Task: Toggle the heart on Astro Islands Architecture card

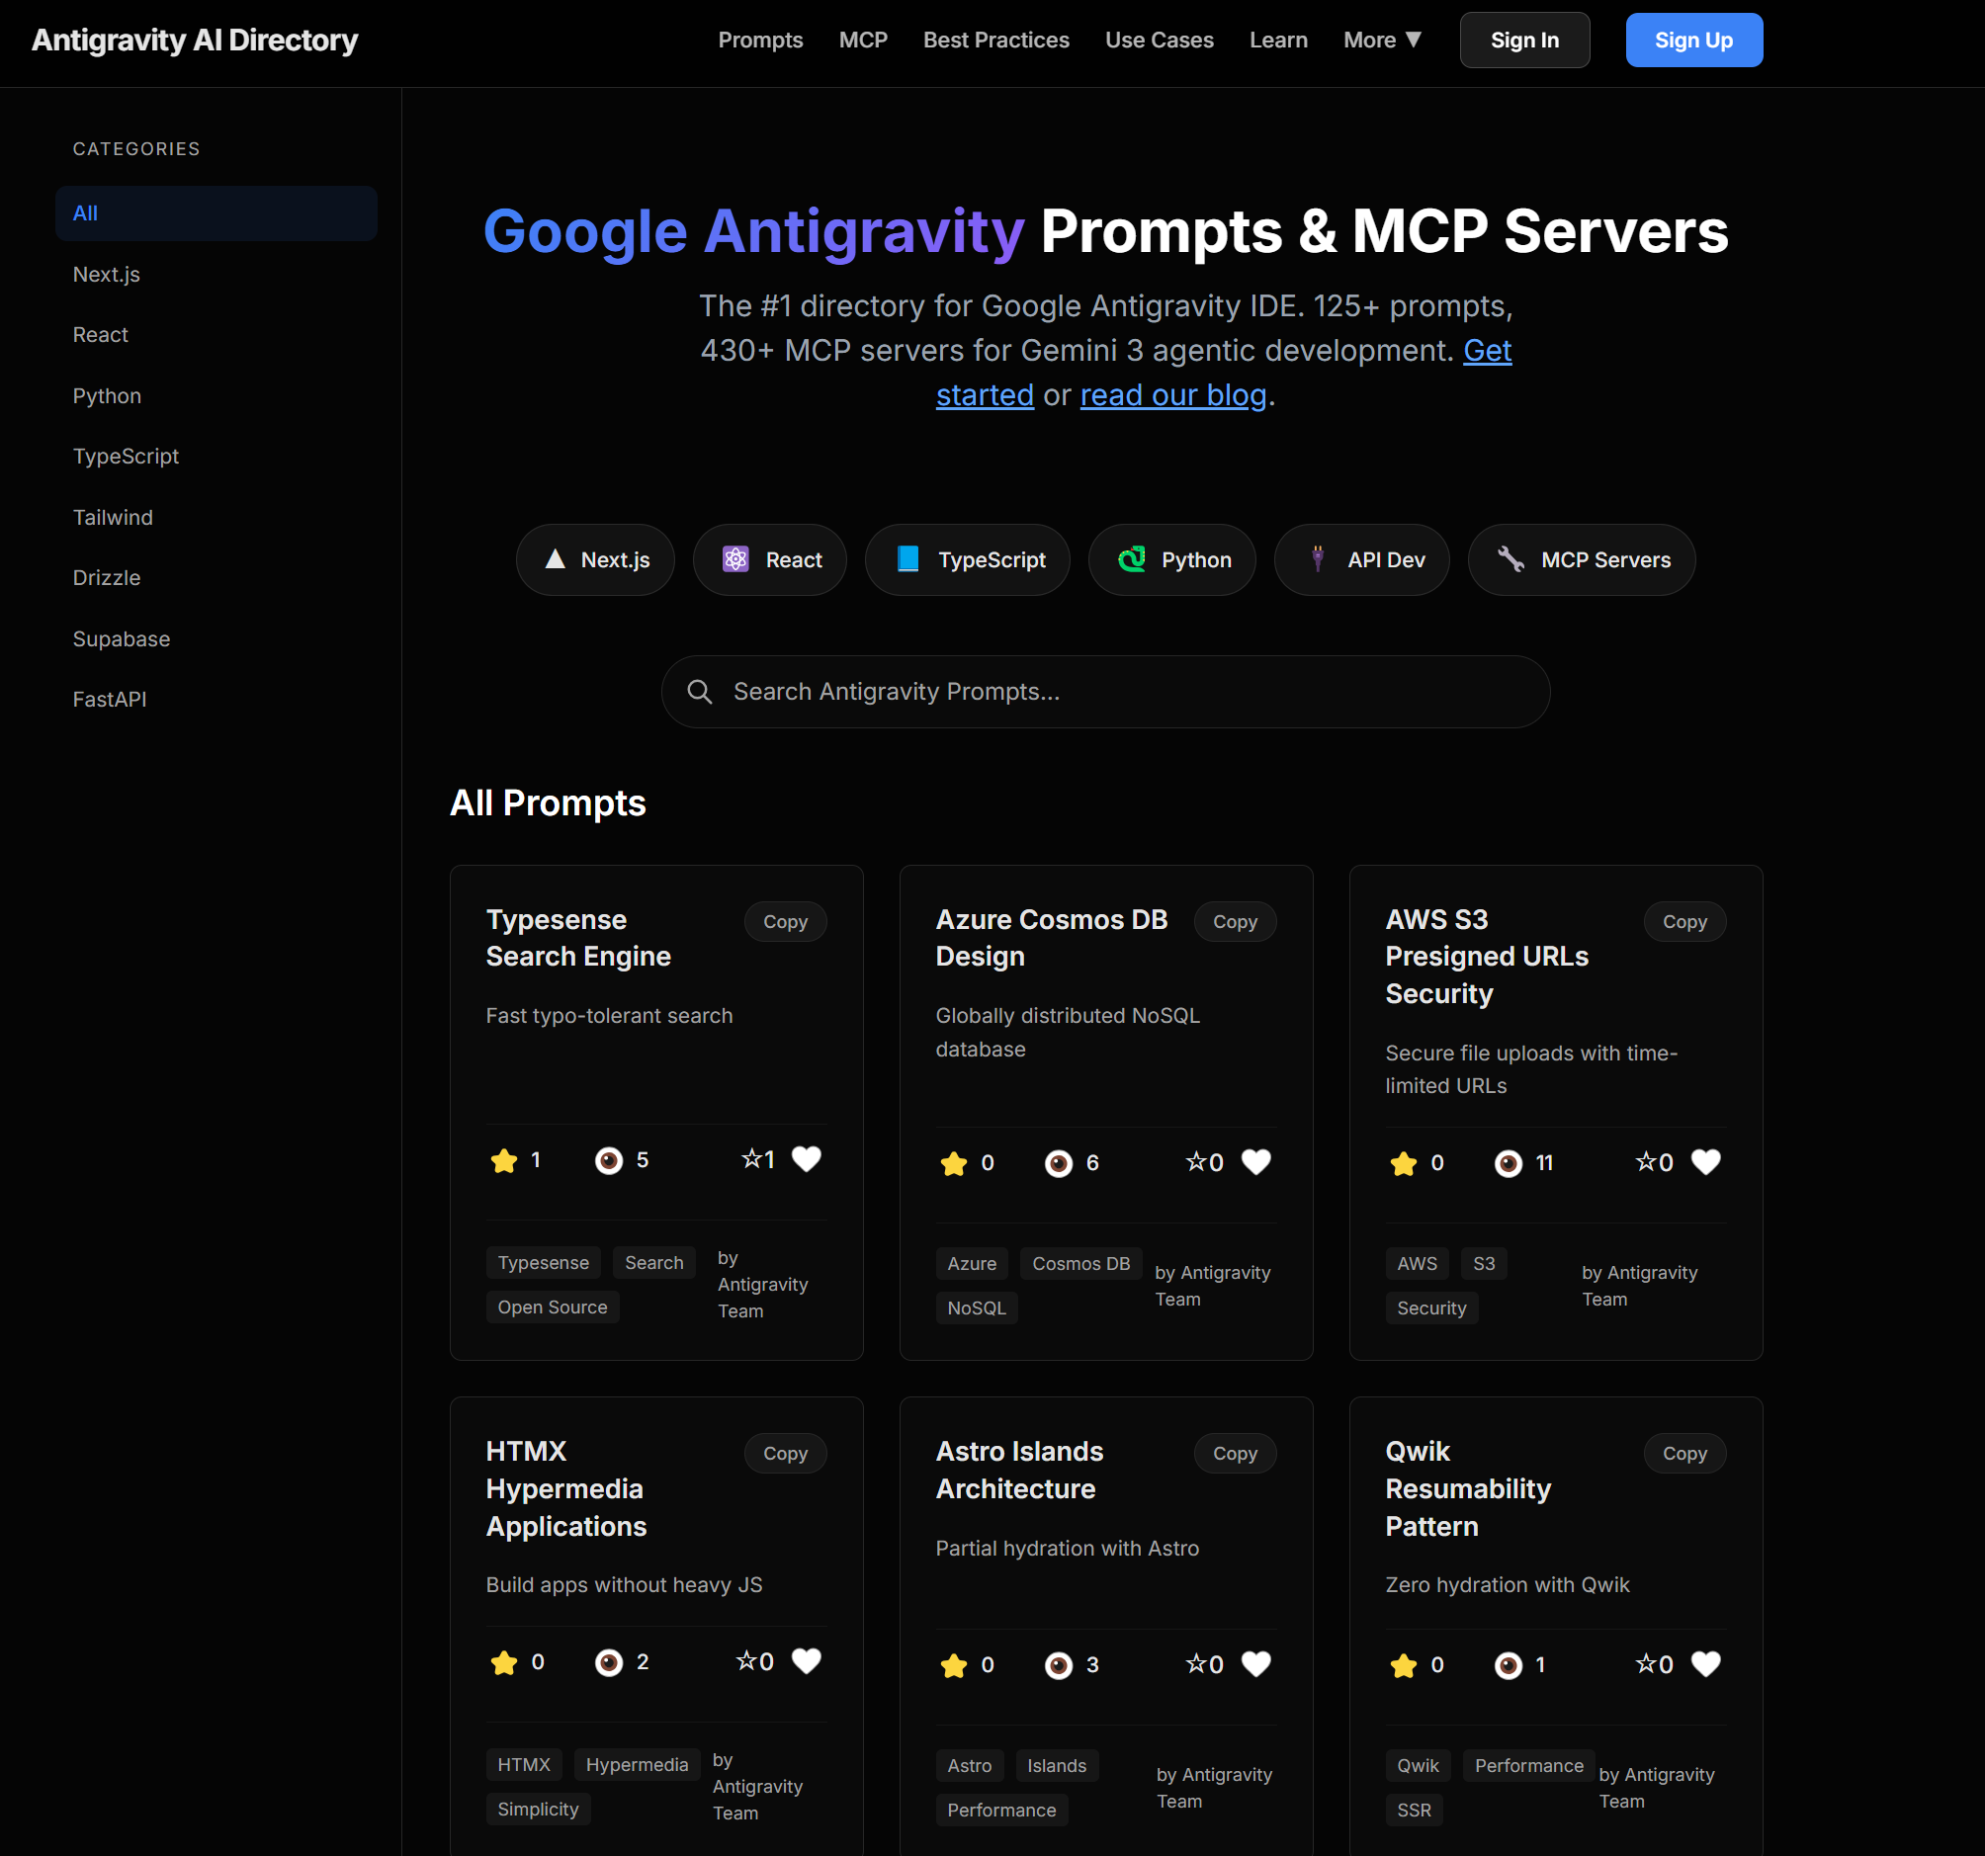Action: 1255,1663
